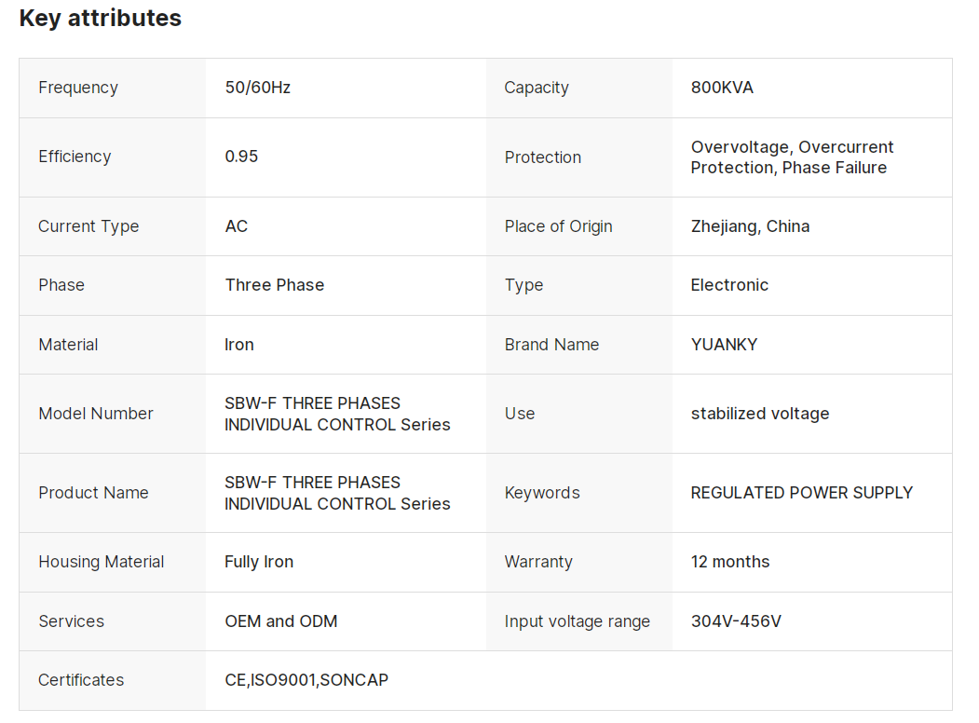979x723 pixels.
Task: Click the Current Type label
Action: coord(88,226)
